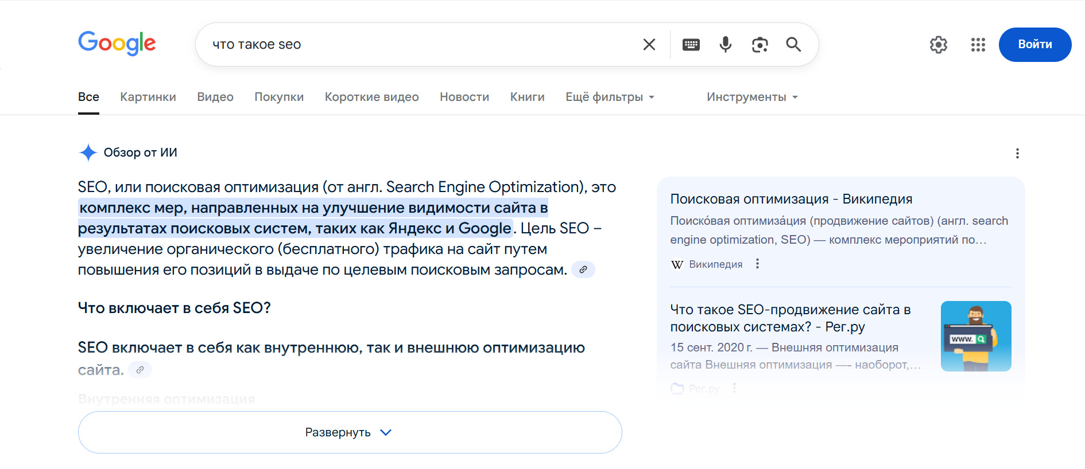Click the Рег.ру folder favicon
The height and width of the screenshot is (469, 1085).
677,388
